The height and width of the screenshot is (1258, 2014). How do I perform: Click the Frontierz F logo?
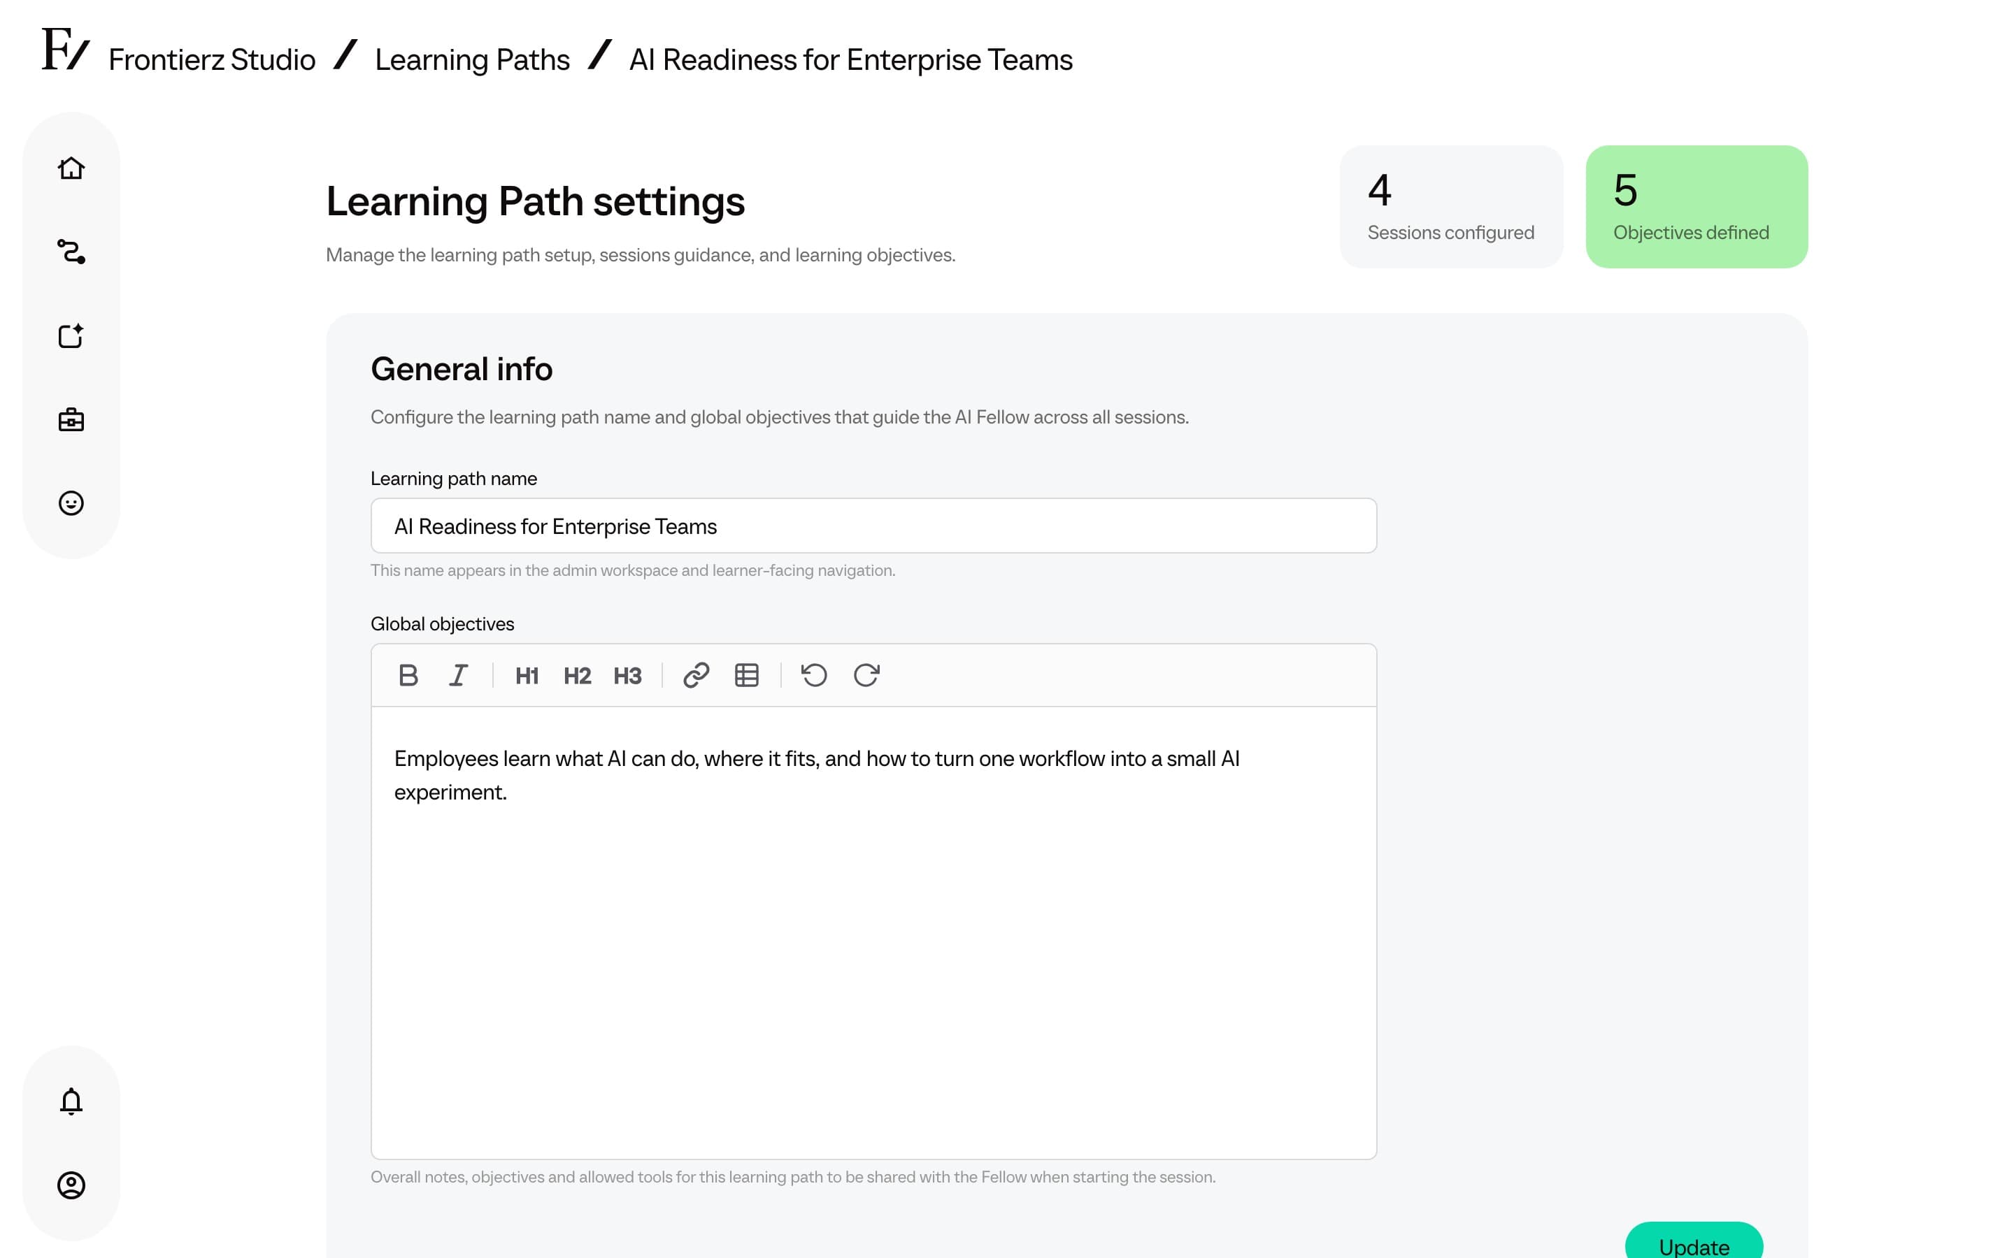(x=65, y=48)
